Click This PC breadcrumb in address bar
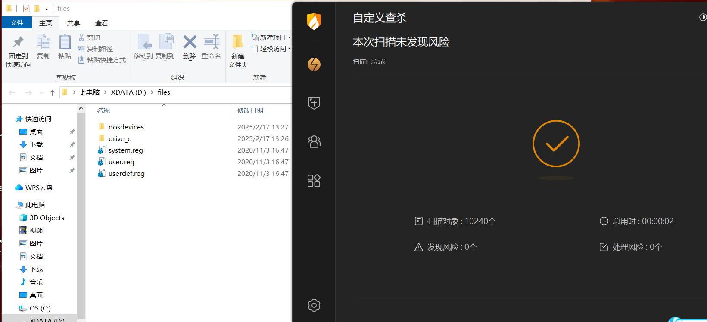Image resolution: width=707 pixels, height=322 pixels. click(x=90, y=92)
